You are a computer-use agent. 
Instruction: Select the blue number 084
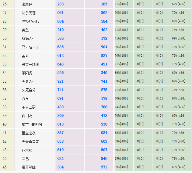coord(104,133)
